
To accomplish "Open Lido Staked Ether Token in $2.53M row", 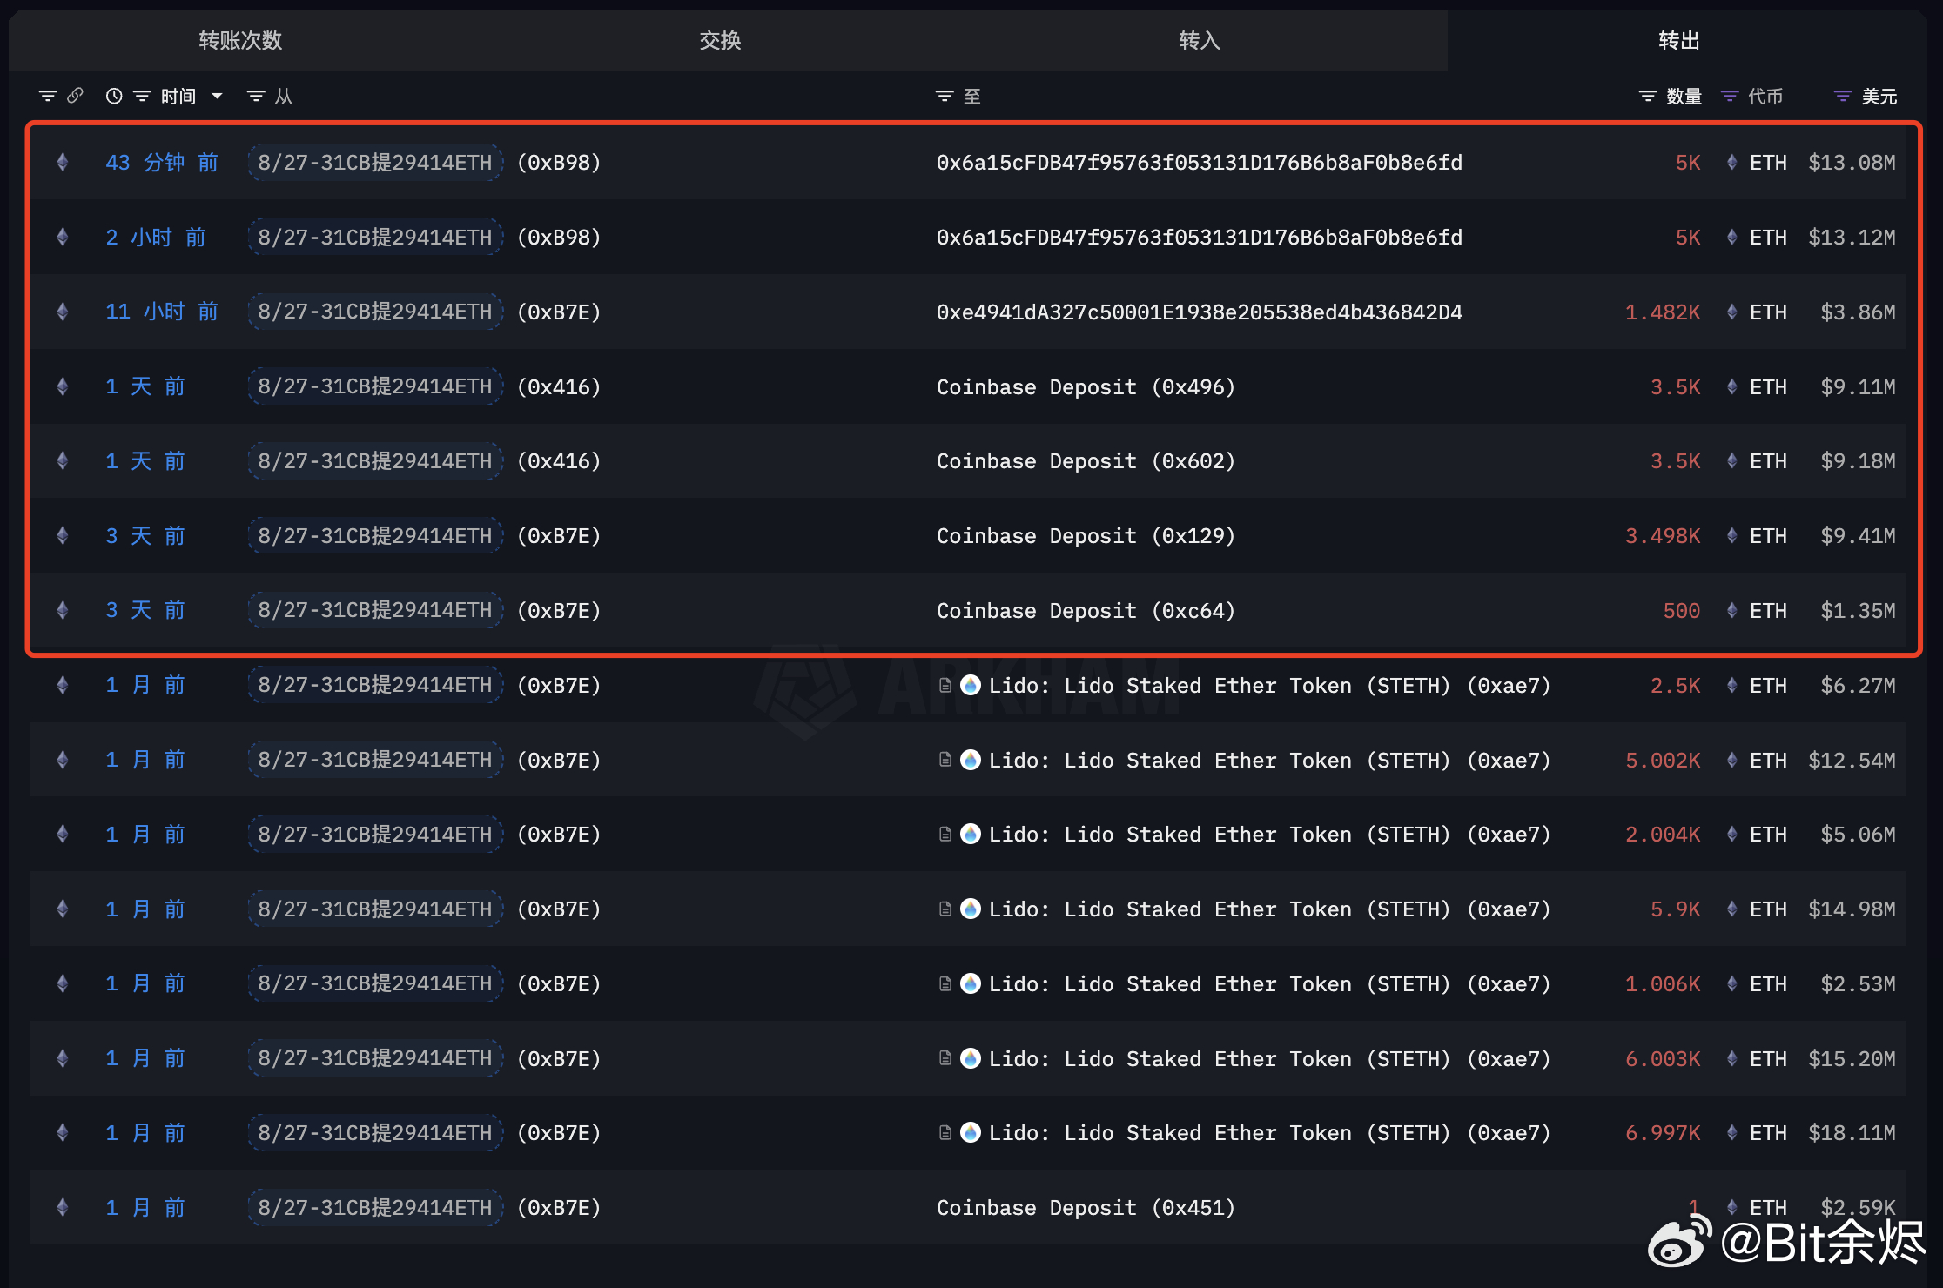I will [1269, 984].
